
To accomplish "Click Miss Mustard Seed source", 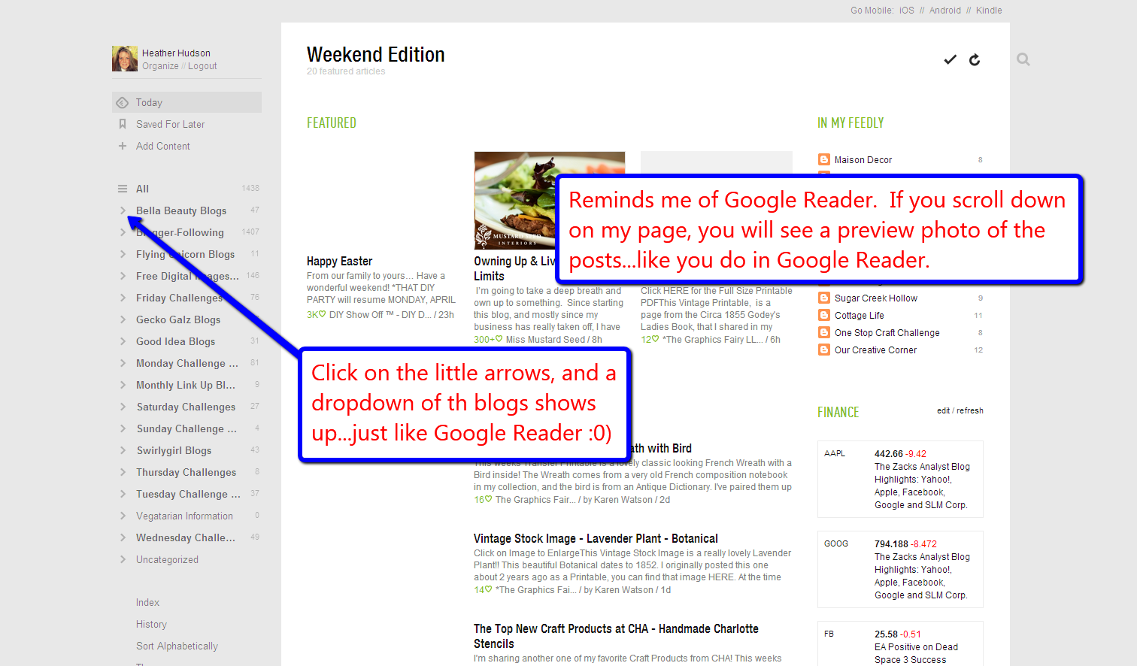I will pos(544,339).
